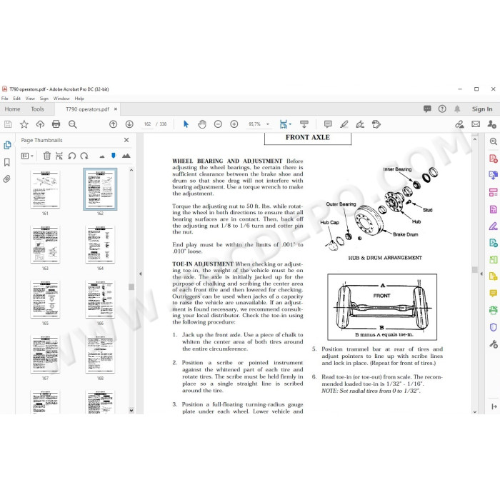
Task: Click the Save file icon
Action: (x=8, y=124)
